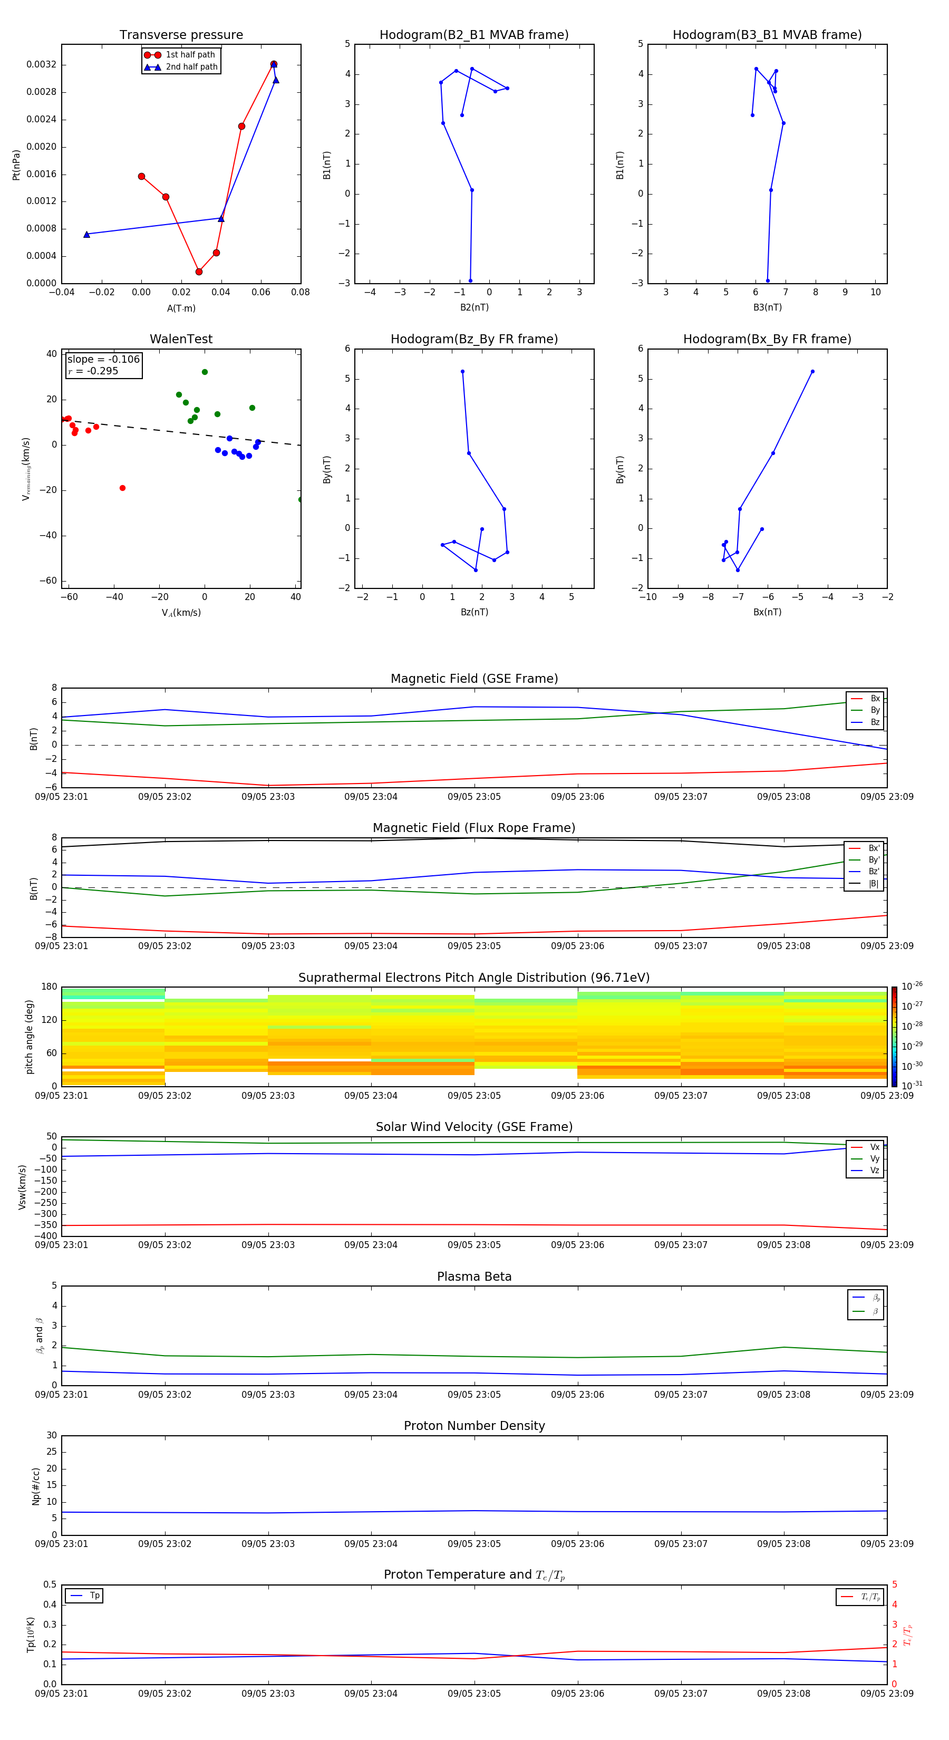Select the '1st half path' legend entry

pyautogui.click(x=180, y=55)
